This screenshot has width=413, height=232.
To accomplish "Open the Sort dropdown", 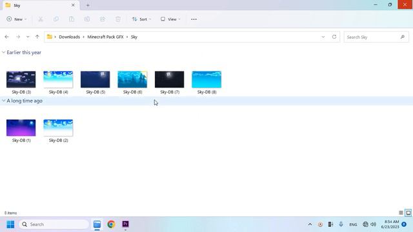I will pos(141,19).
